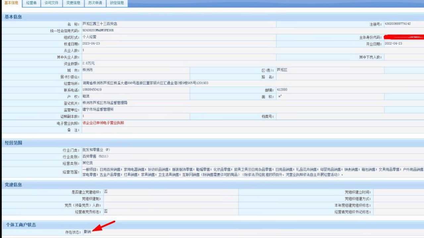Click the postal code 412000
The height and width of the screenshot is (238, 424).
click(282, 90)
